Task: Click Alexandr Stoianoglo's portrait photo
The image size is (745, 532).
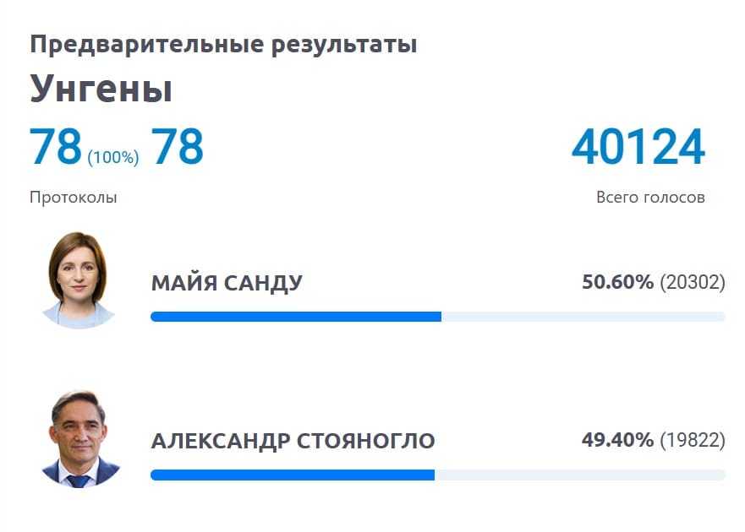Action: pos(80,439)
